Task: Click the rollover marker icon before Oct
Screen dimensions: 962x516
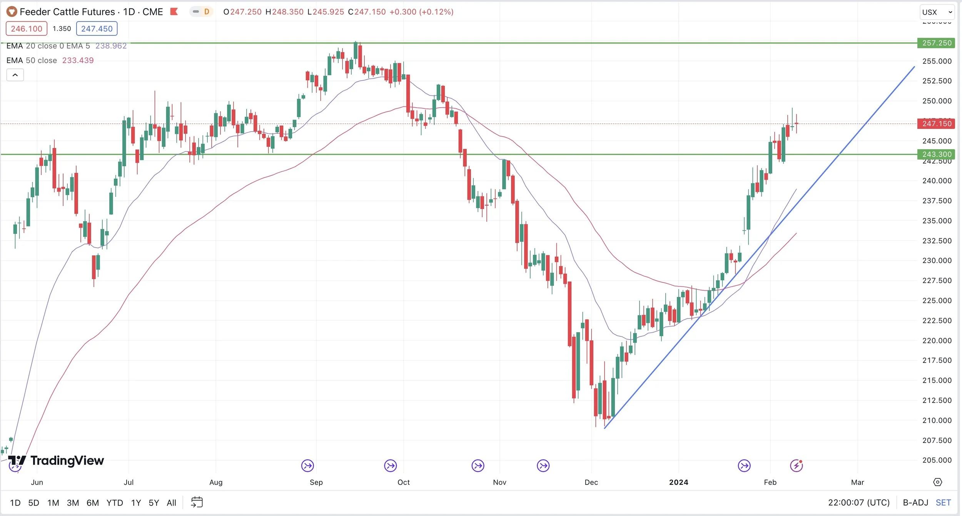Action: click(x=390, y=466)
